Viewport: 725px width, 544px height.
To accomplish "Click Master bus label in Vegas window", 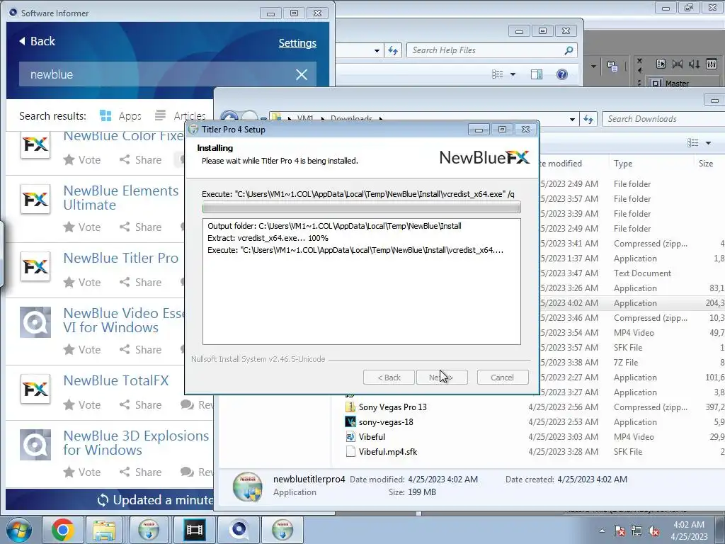I will click(677, 84).
